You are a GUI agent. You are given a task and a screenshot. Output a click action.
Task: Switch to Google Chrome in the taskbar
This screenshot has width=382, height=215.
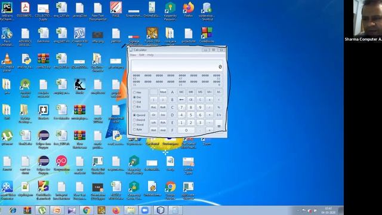click(x=86, y=210)
